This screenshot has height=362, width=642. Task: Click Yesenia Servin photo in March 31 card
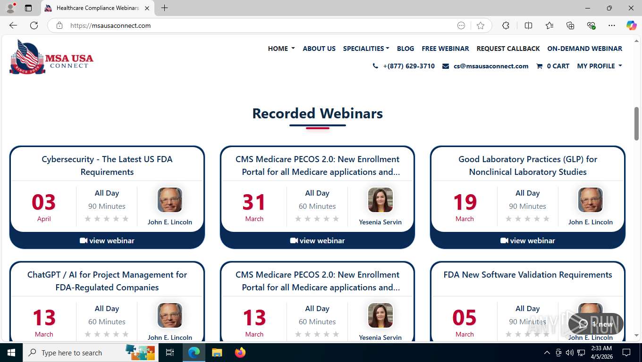pyautogui.click(x=380, y=200)
